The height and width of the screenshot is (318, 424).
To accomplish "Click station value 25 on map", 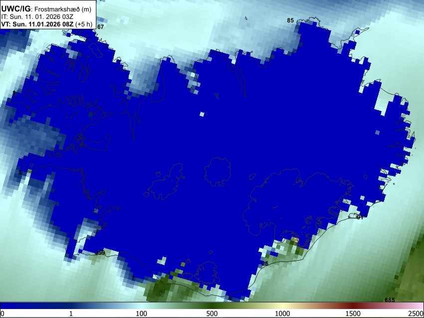I will pyautogui.click(x=265, y=264).
